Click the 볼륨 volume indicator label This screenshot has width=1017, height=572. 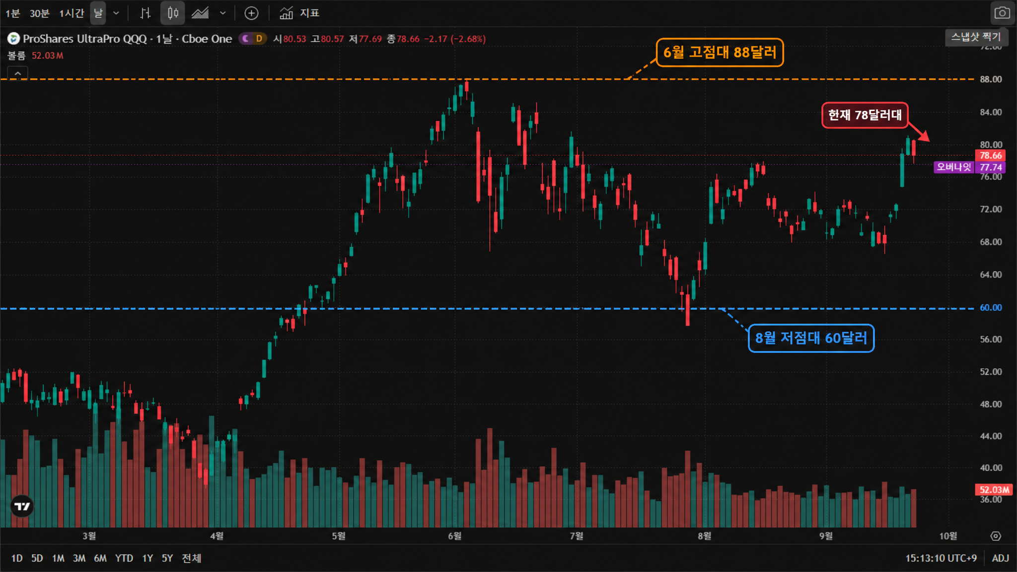[16, 56]
